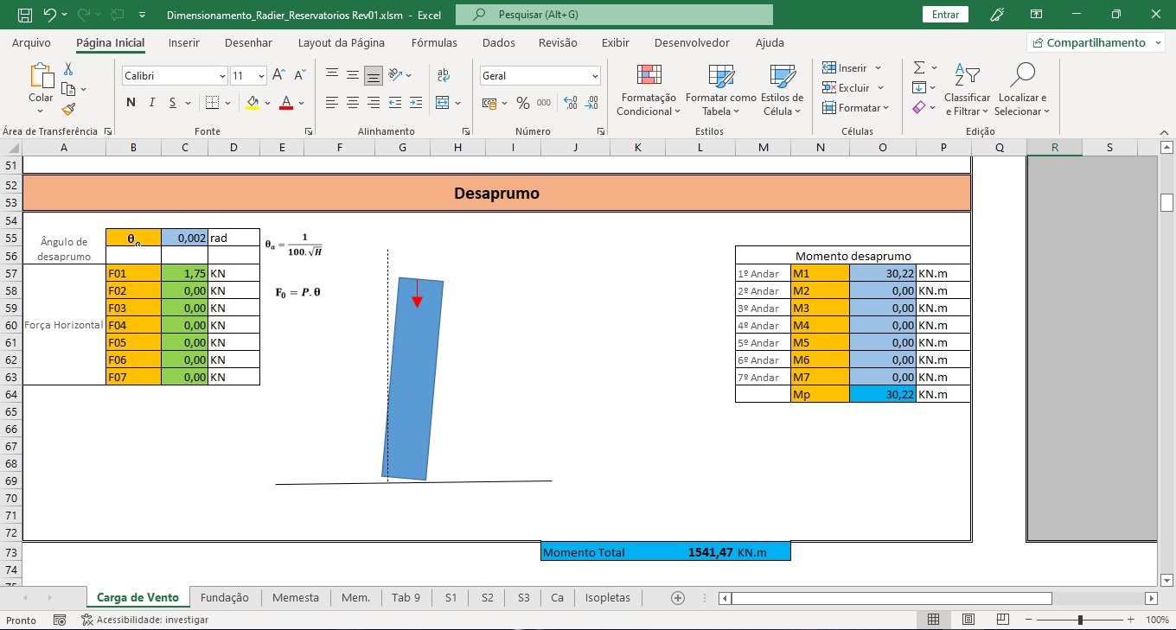This screenshot has width=1176, height=630.
Task: Click the zoom slider handle
Action: click(1080, 620)
